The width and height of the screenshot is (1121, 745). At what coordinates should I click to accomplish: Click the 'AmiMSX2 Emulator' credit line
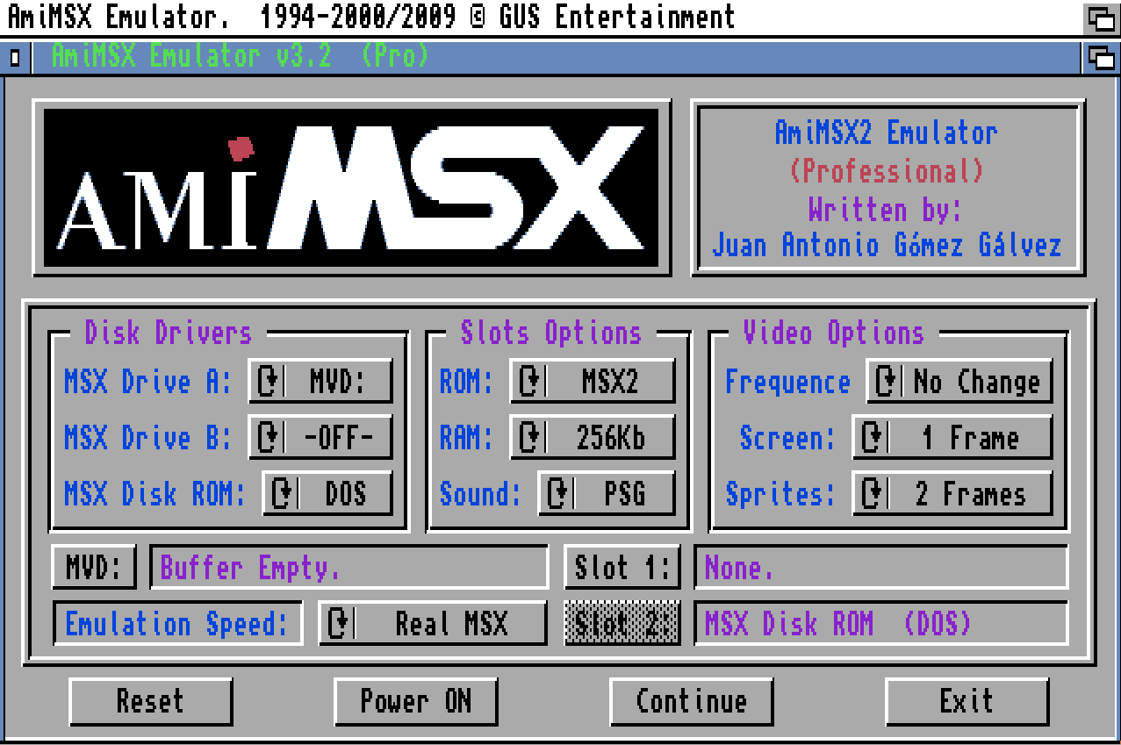(886, 133)
